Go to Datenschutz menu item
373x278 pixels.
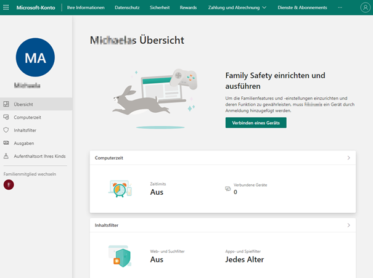click(x=127, y=7)
